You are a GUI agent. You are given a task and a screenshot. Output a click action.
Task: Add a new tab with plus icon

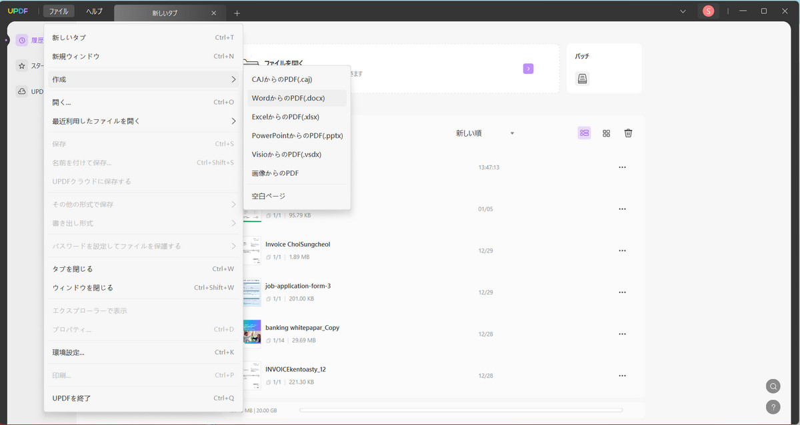[x=237, y=13]
